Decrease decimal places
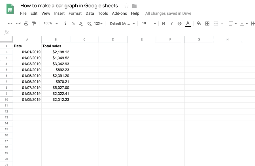Screen dimensions: 255x166 [81, 24]
